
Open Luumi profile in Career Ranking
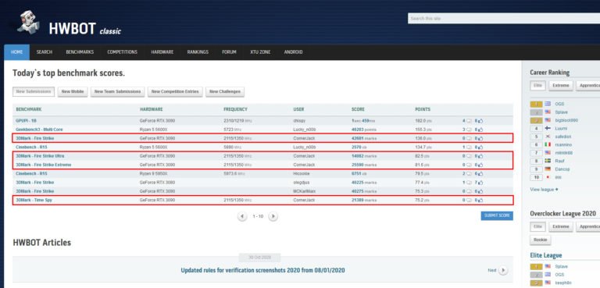(561, 129)
